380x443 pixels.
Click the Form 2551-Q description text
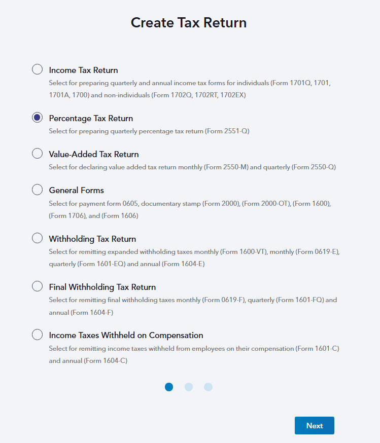(149, 131)
